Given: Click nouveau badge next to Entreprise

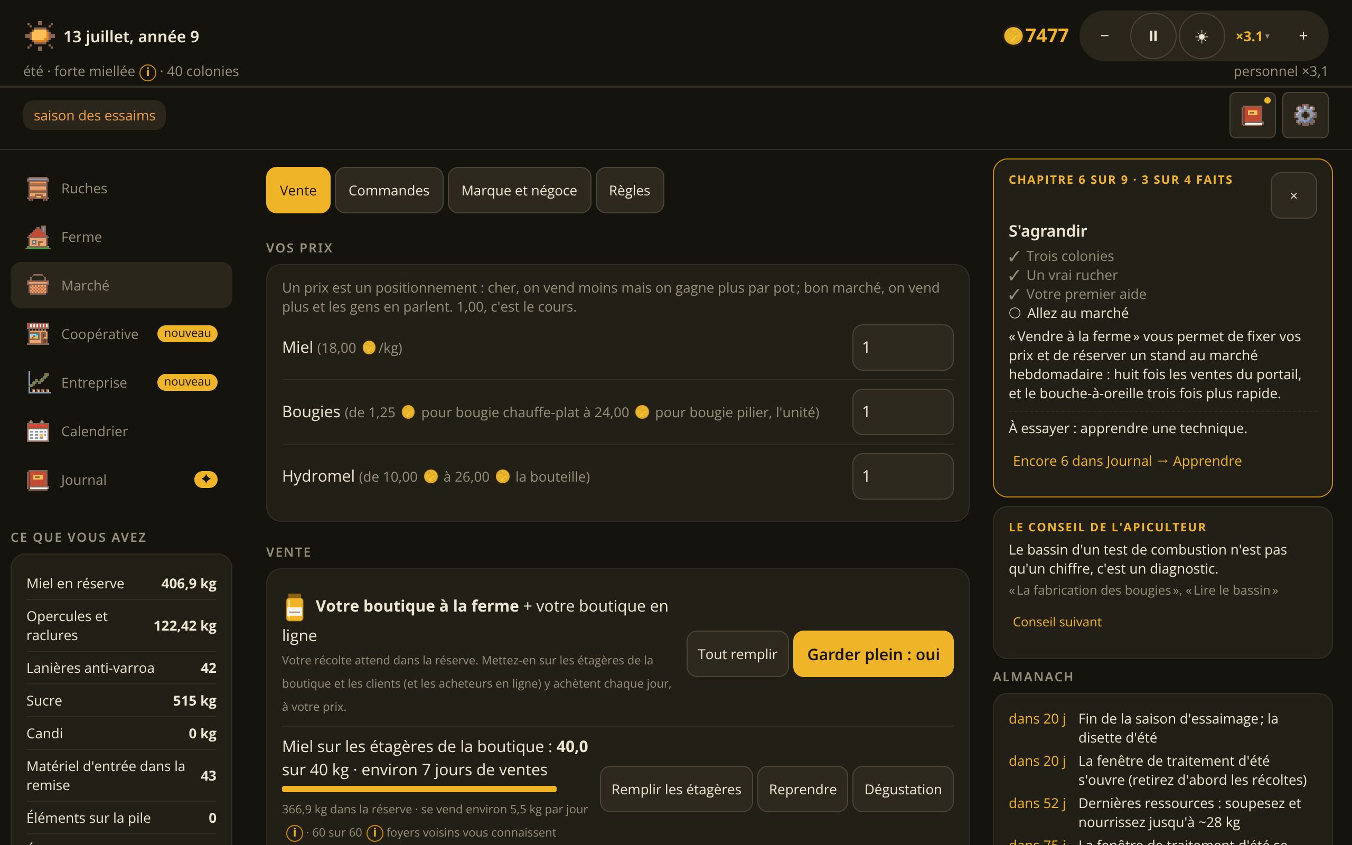Looking at the screenshot, I should pos(187,382).
